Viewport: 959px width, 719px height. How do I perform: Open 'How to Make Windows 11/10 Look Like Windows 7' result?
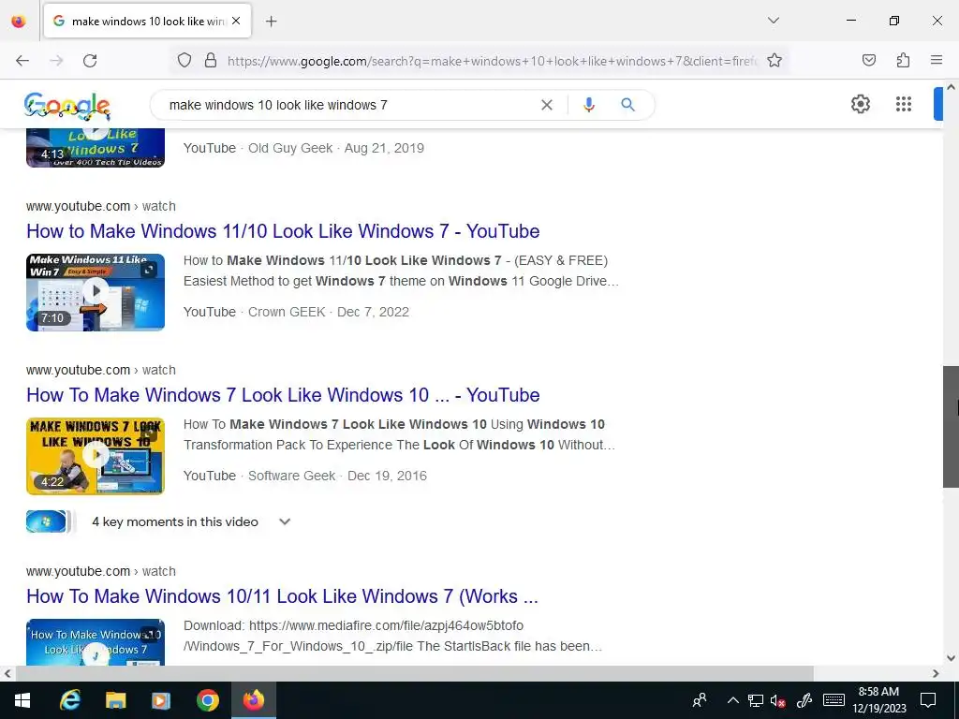(x=283, y=231)
